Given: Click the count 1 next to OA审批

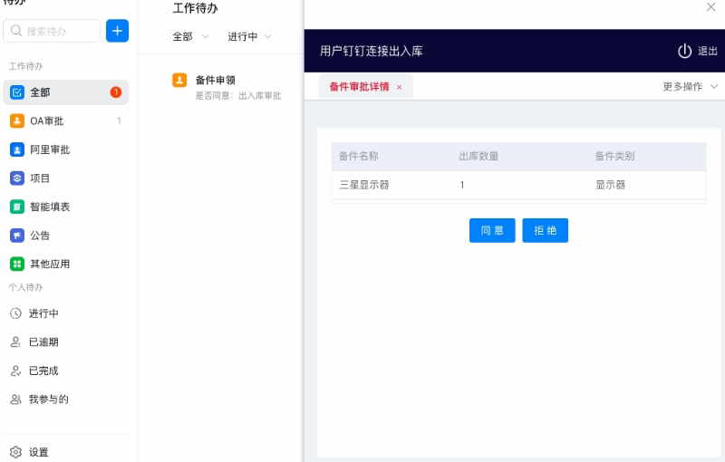Looking at the screenshot, I should (x=119, y=120).
